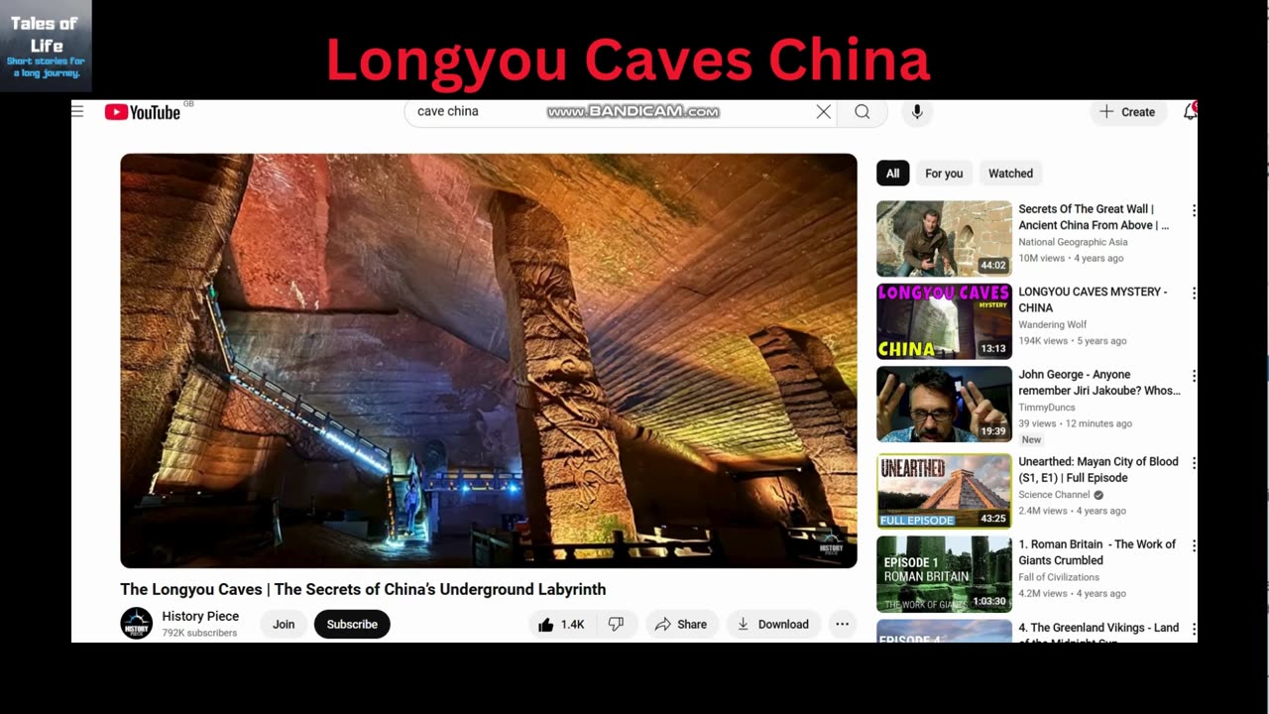This screenshot has height=714, width=1269.
Task: Dislike the video with thumbs-down icon
Action: (616, 625)
